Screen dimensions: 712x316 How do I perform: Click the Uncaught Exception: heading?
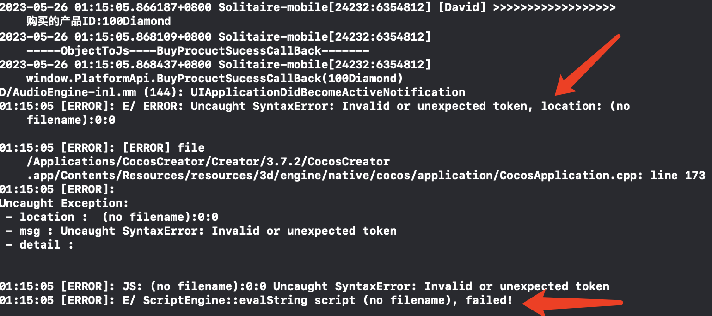[64, 203]
